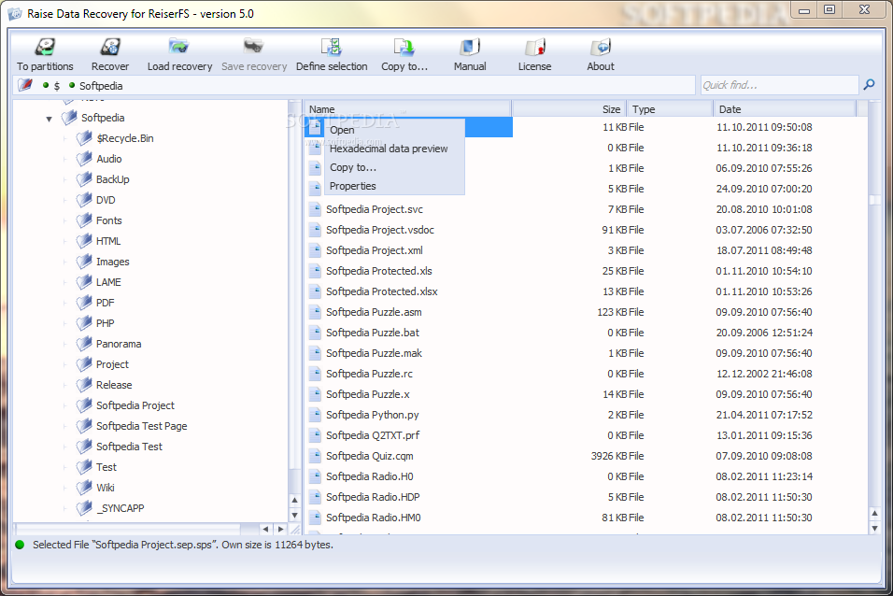Select the file Softpedia Project.xml

pyautogui.click(x=375, y=250)
